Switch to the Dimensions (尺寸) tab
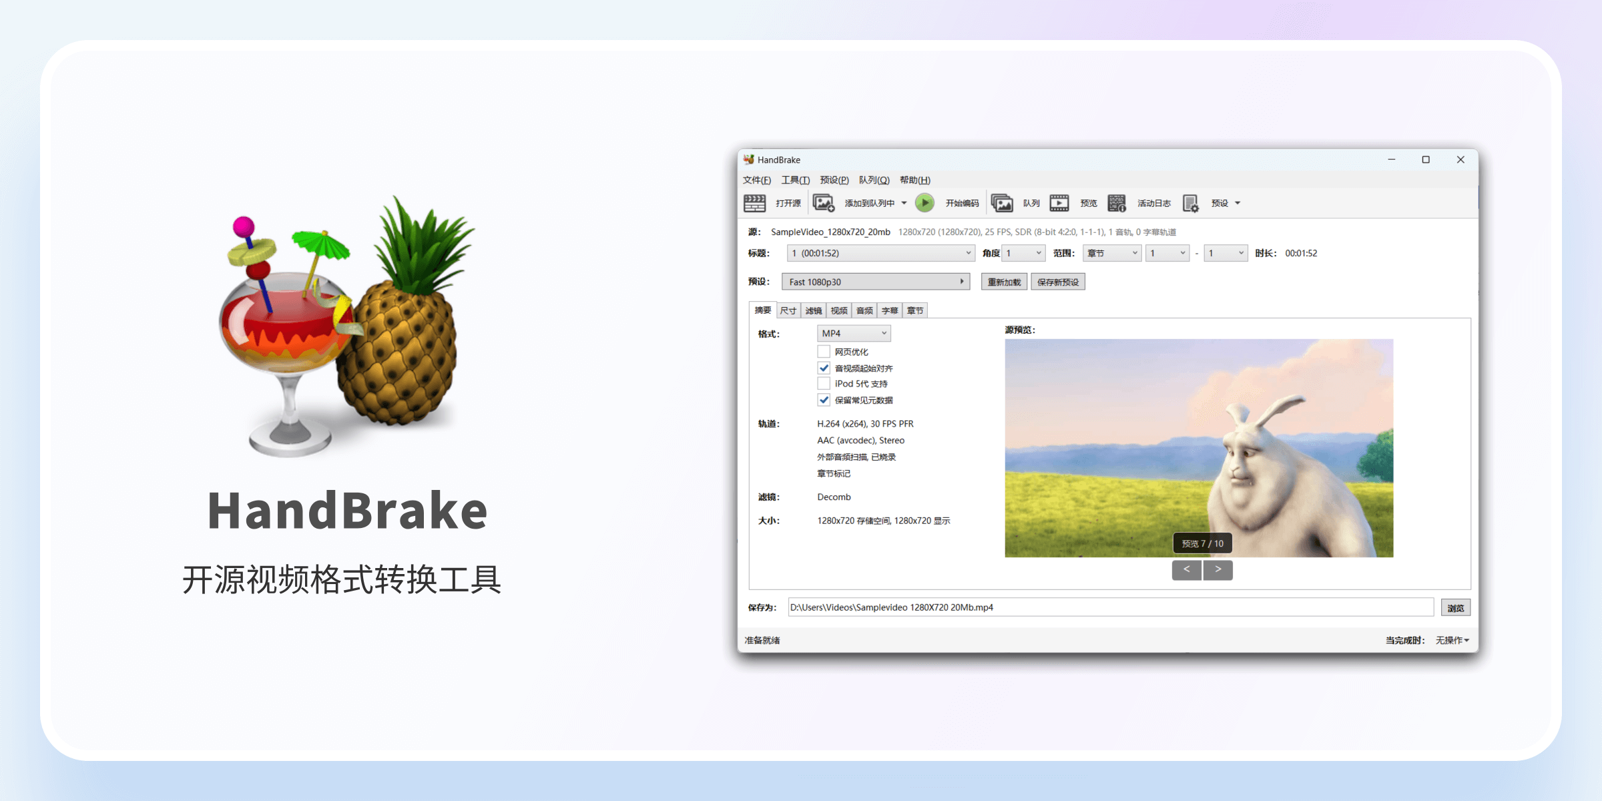 788,310
